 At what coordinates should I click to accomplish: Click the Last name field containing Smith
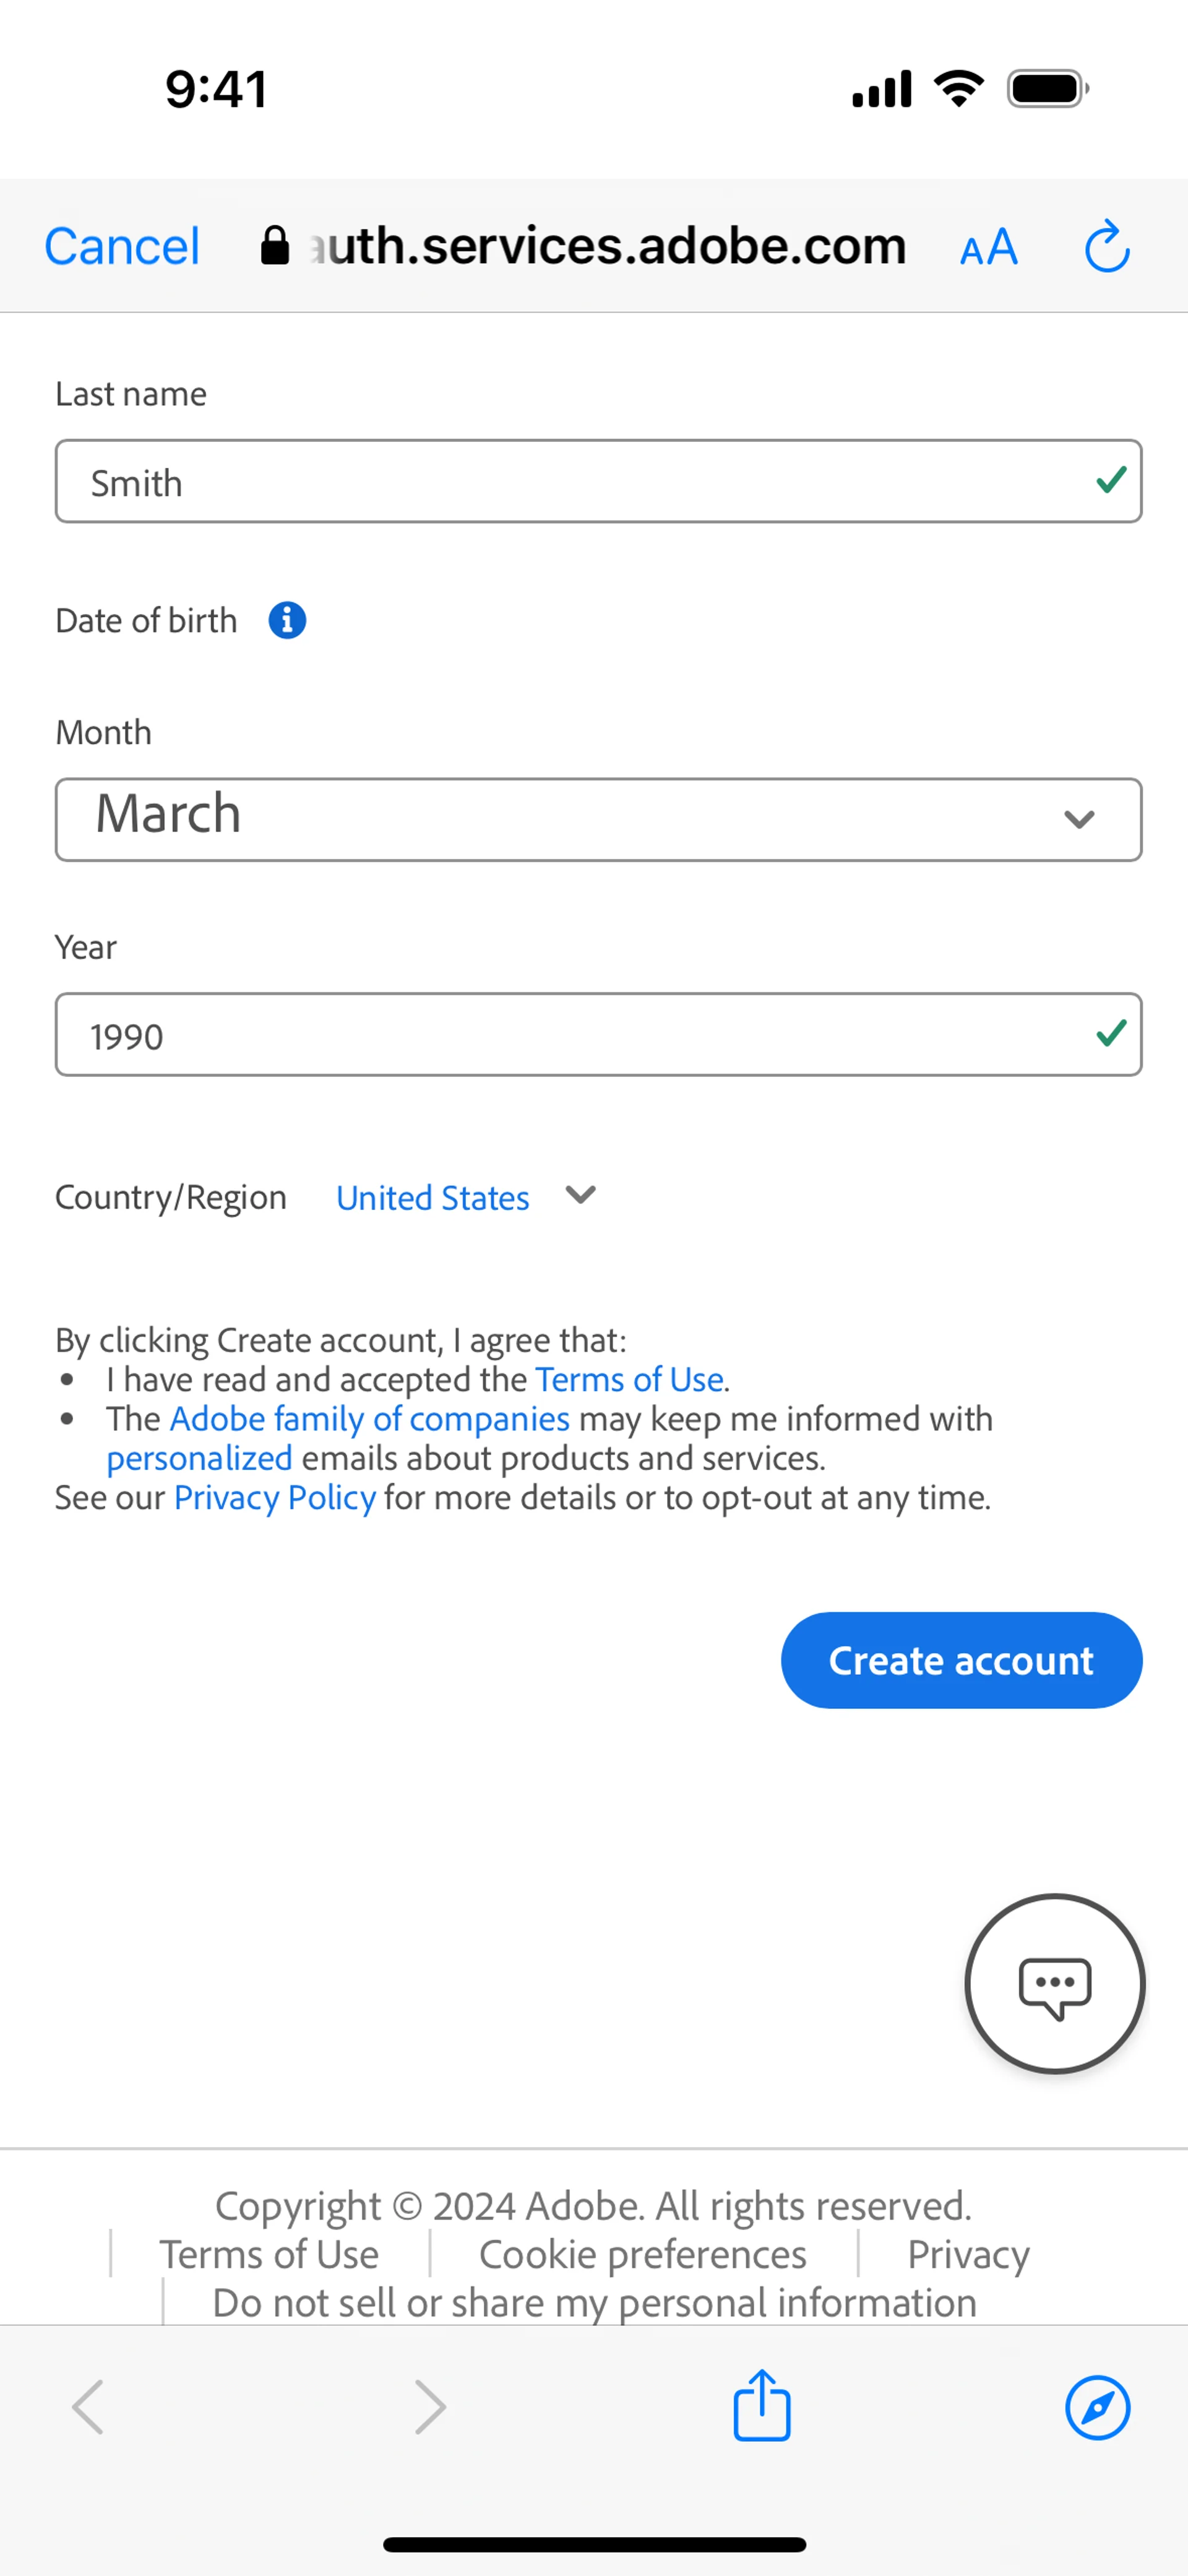(598, 481)
